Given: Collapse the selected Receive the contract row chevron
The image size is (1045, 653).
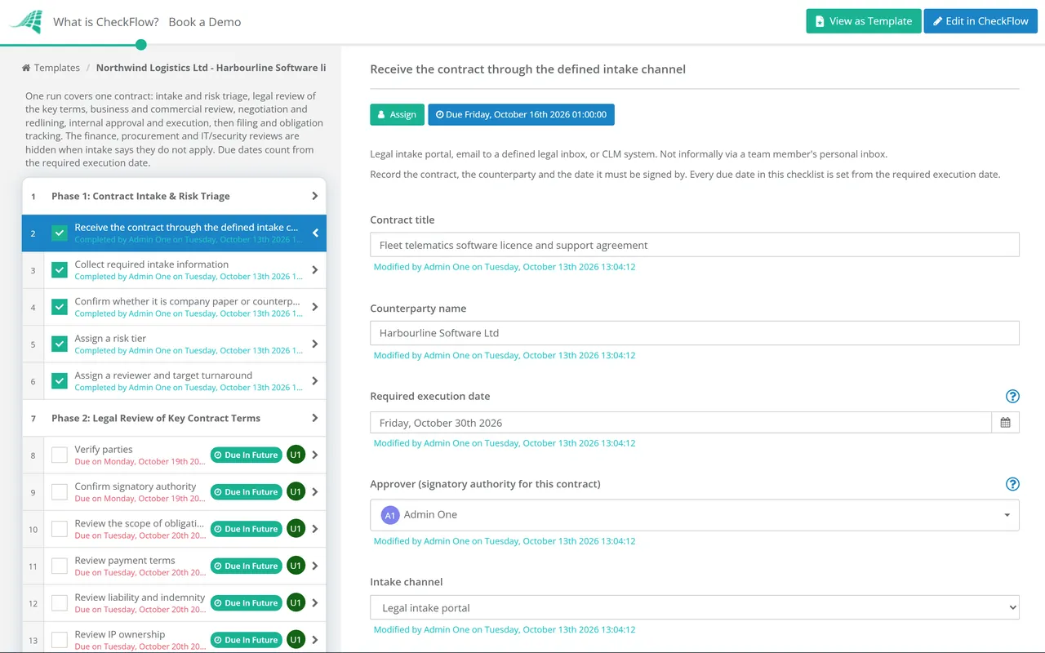Looking at the screenshot, I should pyautogui.click(x=315, y=233).
